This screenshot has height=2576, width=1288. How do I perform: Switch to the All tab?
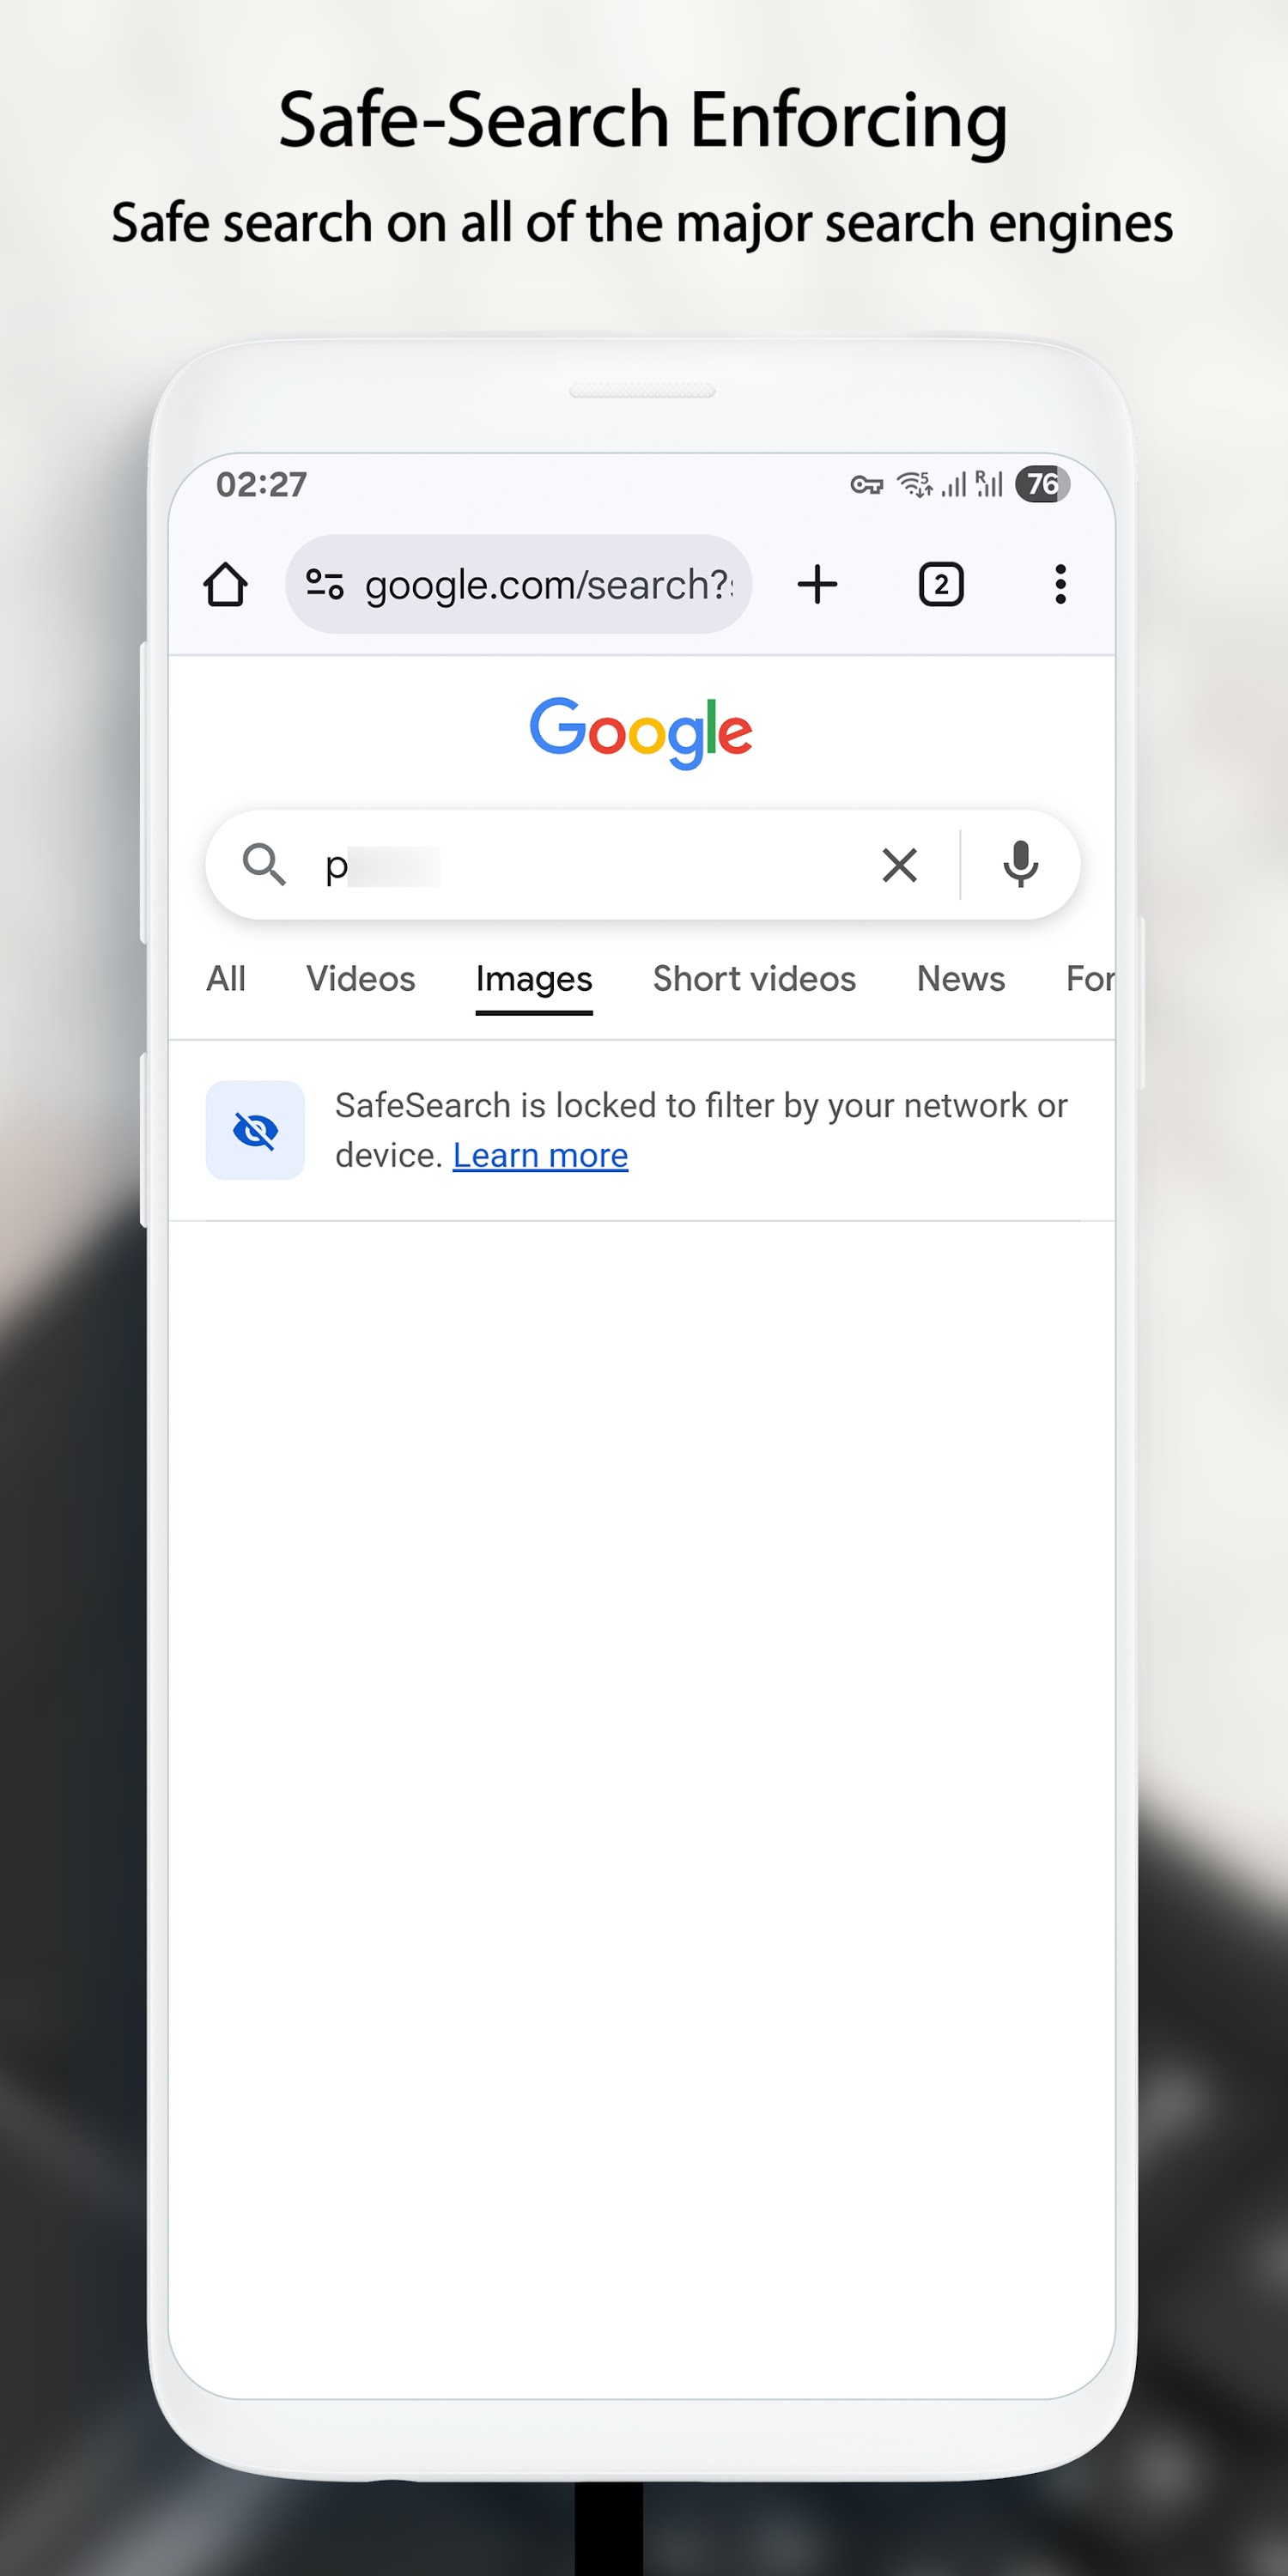pyautogui.click(x=226, y=978)
